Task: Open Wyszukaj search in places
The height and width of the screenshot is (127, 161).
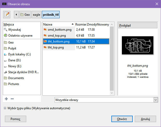Action: click(14, 30)
